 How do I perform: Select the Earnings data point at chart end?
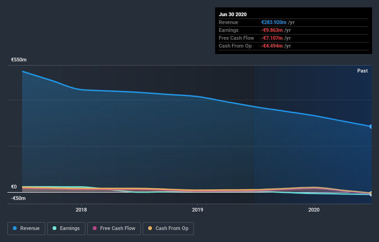point(371,194)
